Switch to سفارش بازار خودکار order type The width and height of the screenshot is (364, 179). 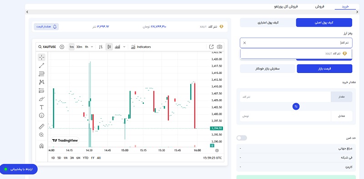pyautogui.click(x=268, y=69)
